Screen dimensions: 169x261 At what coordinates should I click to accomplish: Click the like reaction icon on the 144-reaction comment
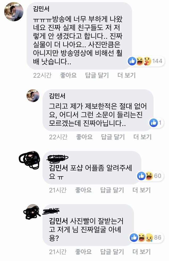click(132, 61)
